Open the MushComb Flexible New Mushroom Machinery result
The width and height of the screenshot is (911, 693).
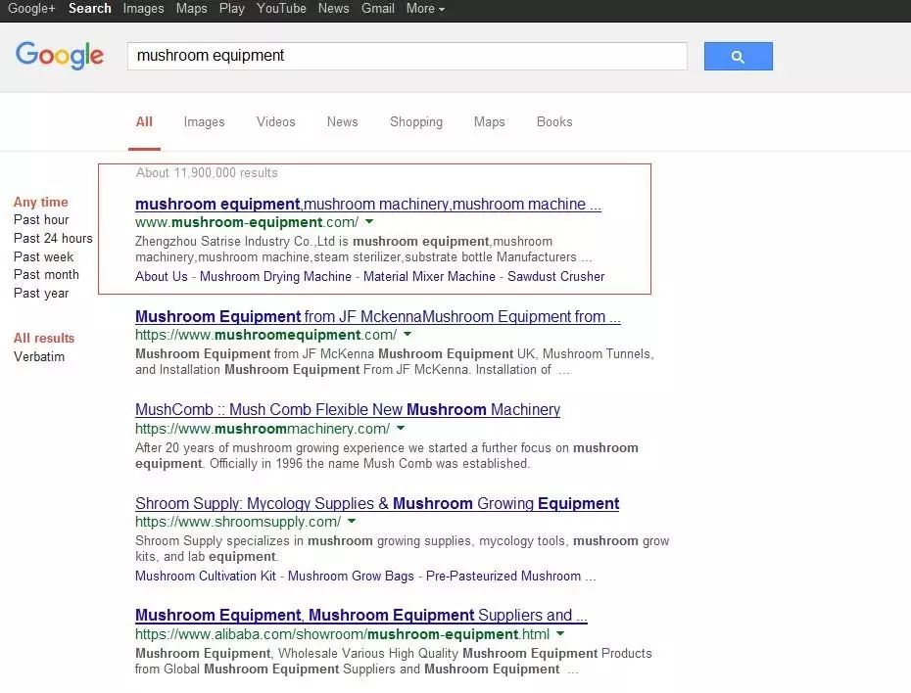348,410
